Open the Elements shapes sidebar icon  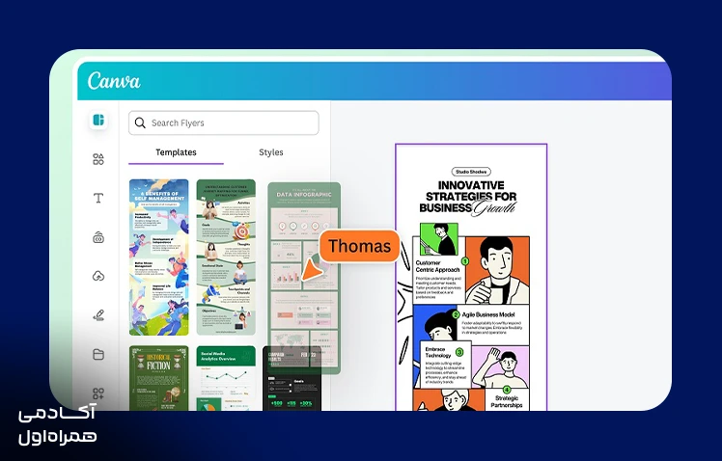pos(98,159)
